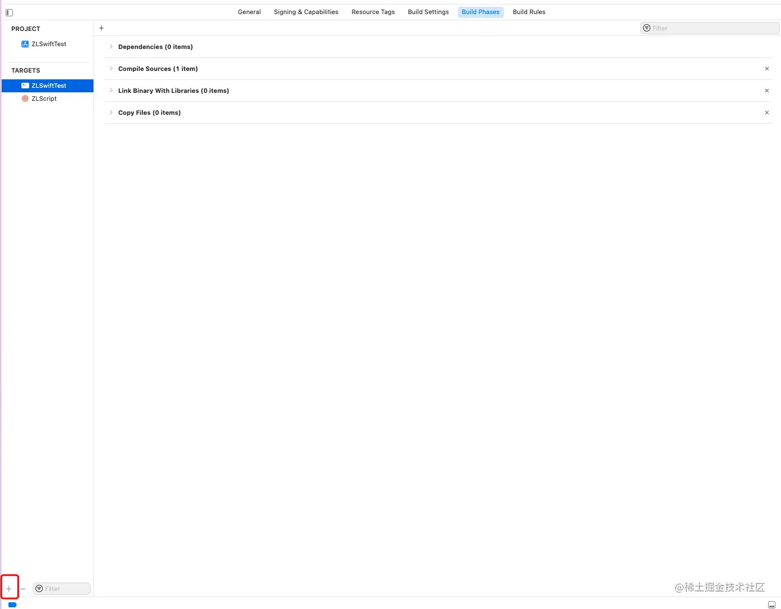Viewport: 781px width, 609px height.
Task: Expand the Compile Sources section
Action: (x=111, y=69)
